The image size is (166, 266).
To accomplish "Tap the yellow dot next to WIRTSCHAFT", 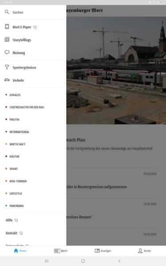I will [6, 144].
